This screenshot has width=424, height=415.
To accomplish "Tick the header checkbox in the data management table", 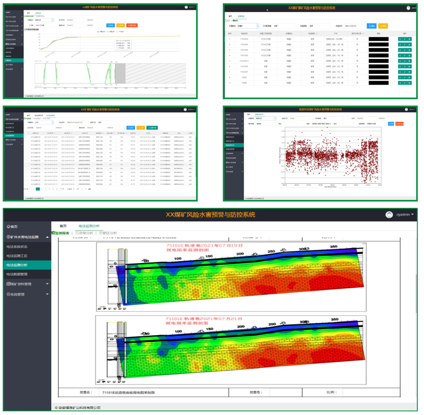I will click(26, 133).
